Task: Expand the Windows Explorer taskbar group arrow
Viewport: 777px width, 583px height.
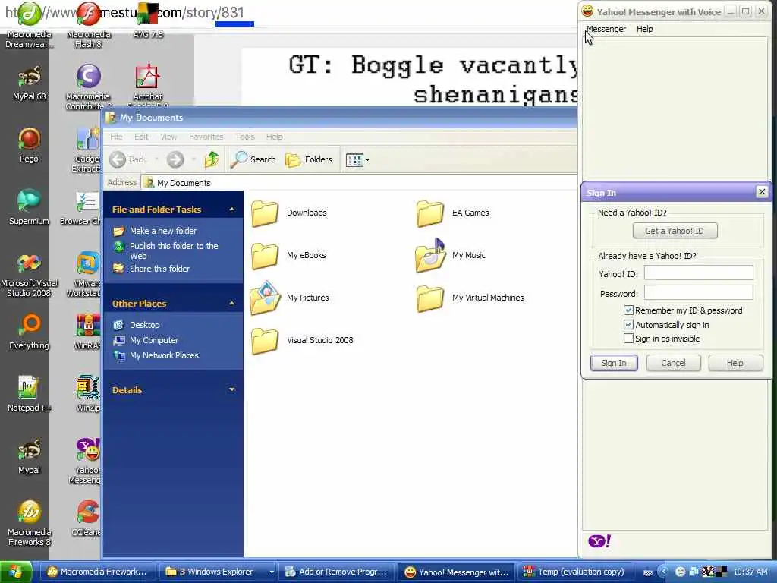Action: click(x=271, y=572)
